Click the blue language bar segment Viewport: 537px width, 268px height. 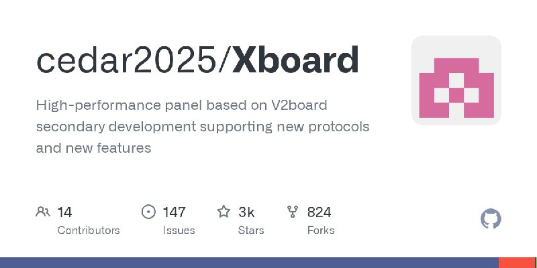tap(248, 263)
